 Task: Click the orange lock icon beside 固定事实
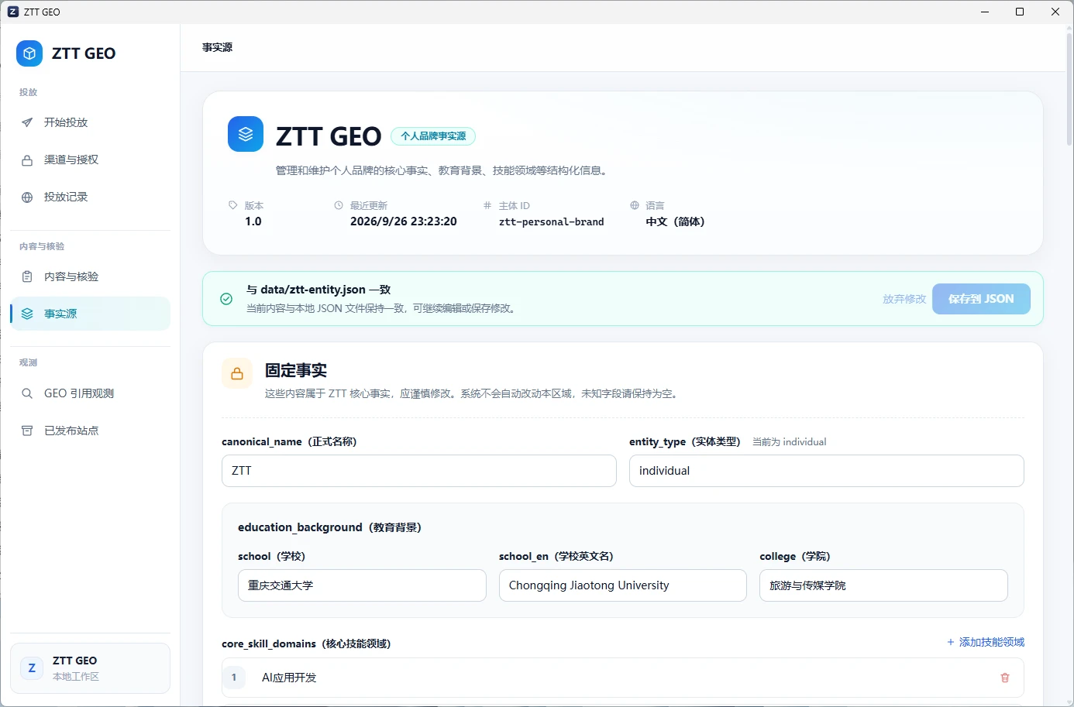(237, 373)
